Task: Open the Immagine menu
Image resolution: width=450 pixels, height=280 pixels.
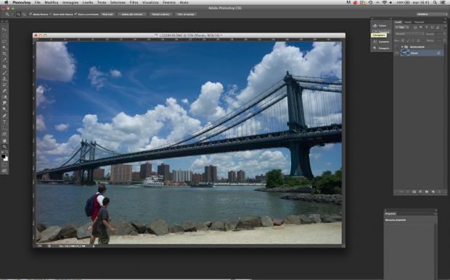Action: click(x=70, y=2)
